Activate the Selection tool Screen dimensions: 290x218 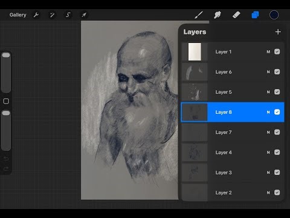[x=68, y=15]
